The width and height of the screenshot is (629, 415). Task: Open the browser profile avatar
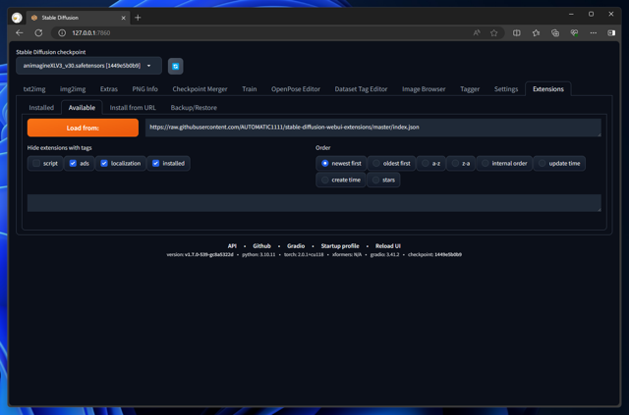coord(17,18)
